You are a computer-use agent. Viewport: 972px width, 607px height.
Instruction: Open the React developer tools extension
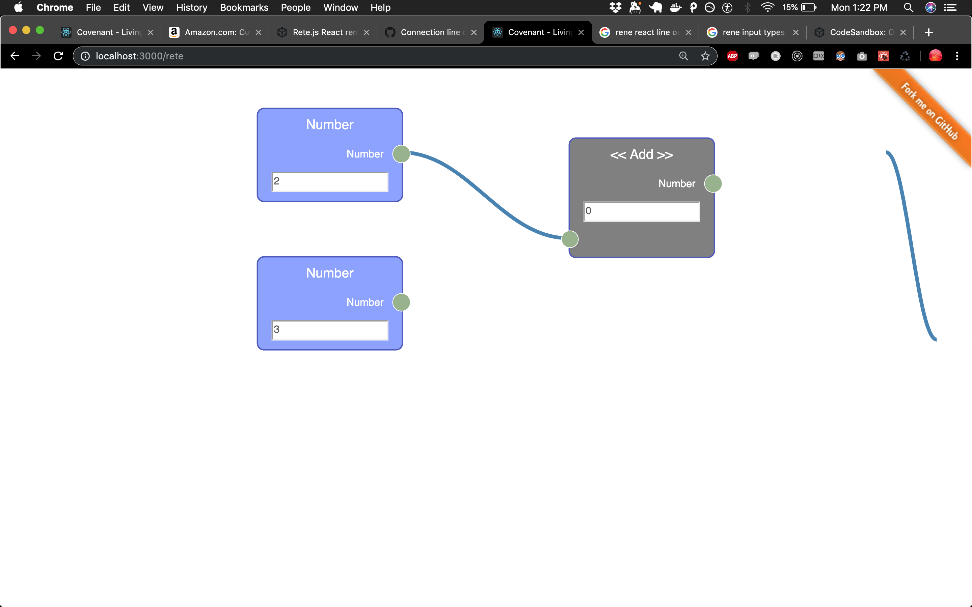pyautogui.click(x=884, y=56)
